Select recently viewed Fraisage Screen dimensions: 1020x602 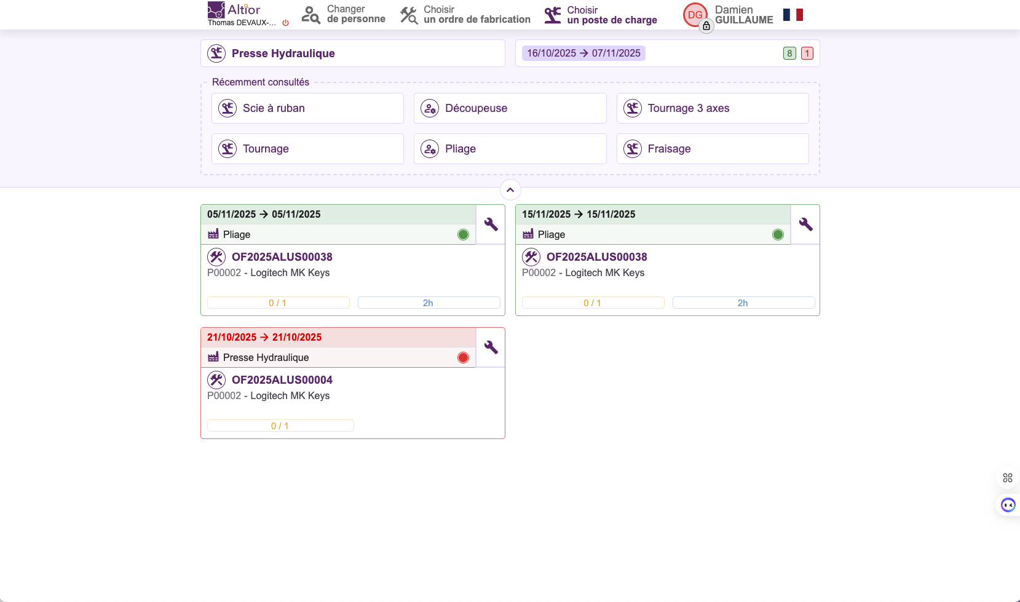tap(713, 149)
